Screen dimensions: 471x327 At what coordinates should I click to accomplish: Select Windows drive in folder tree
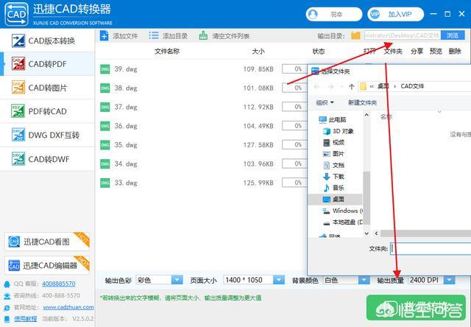[342, 211]
